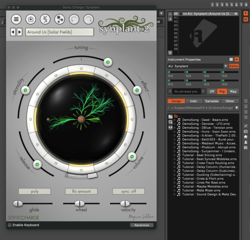
Task: Select Tutorial - Maybe Melodies.xrns
Action: pos(205,186)
